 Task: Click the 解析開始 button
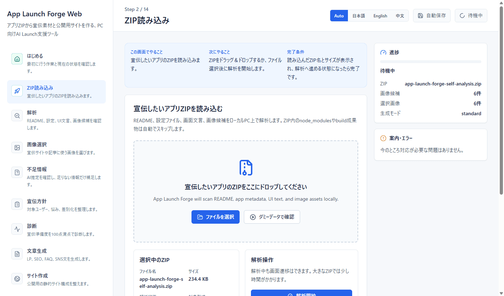point(302,293)
